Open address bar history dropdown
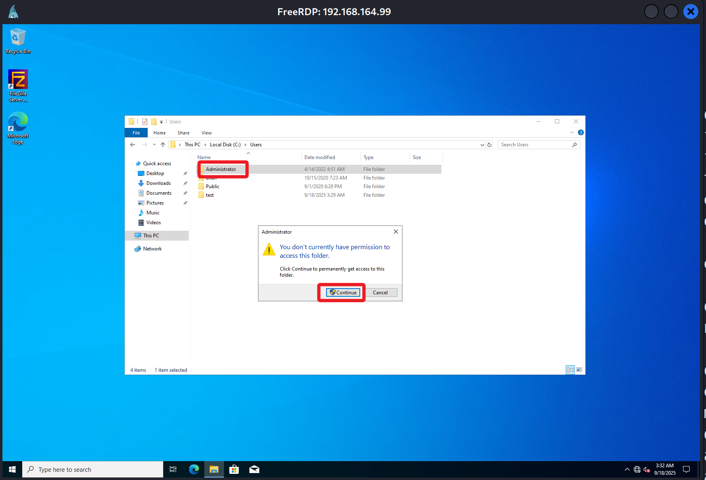Viewport: 706px width, 480px height. point(482,145)
